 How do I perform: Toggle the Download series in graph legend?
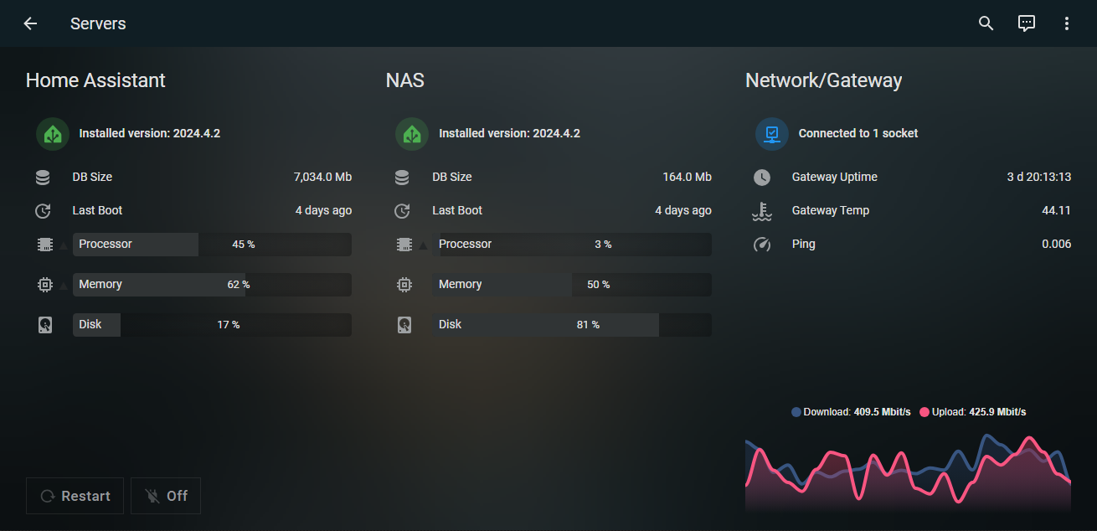pyautogui.click(x=851, y=412)
